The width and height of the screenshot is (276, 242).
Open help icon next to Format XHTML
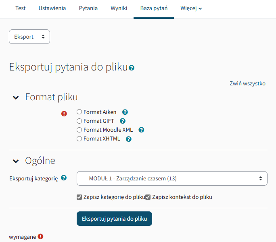point(129,139)
